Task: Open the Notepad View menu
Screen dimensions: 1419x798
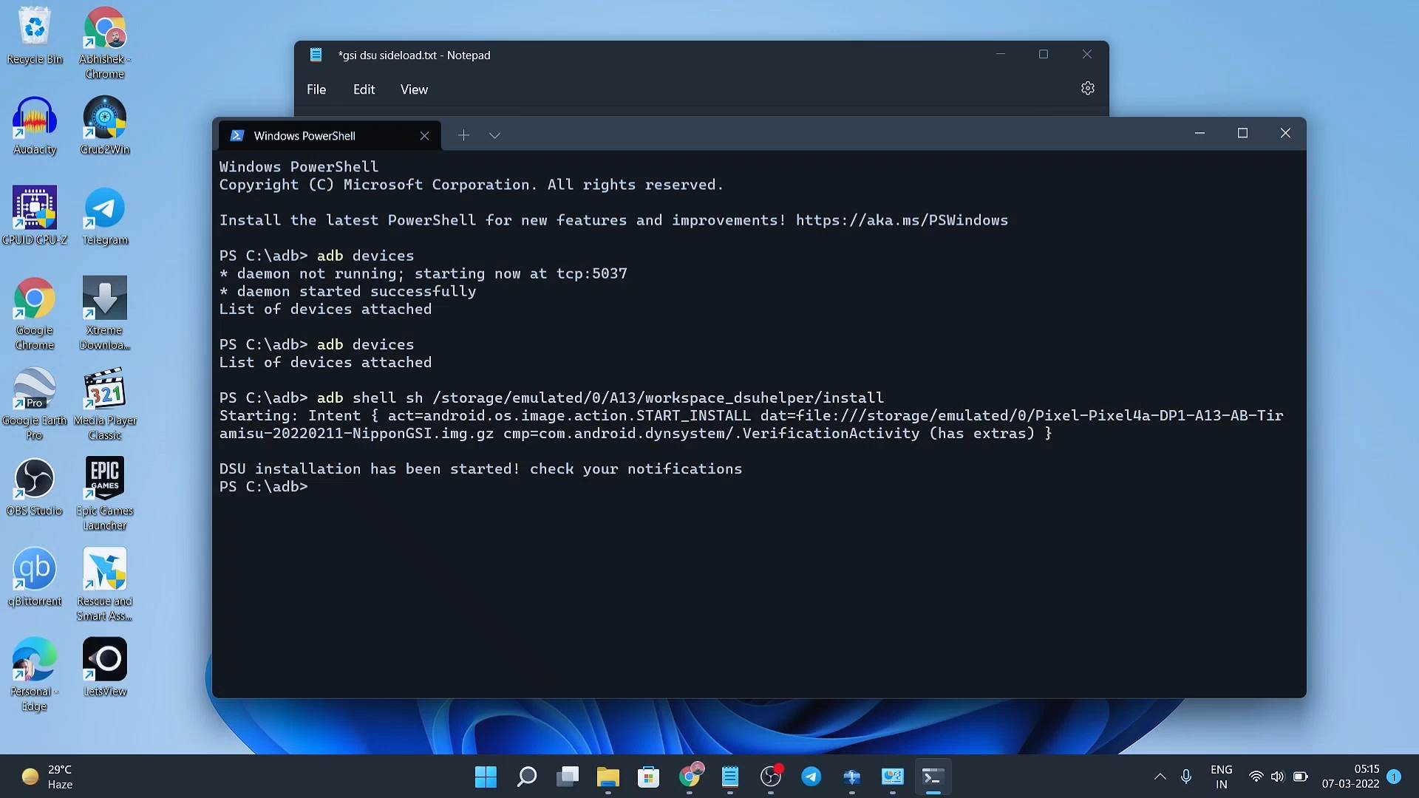Action: pos(414,89)
